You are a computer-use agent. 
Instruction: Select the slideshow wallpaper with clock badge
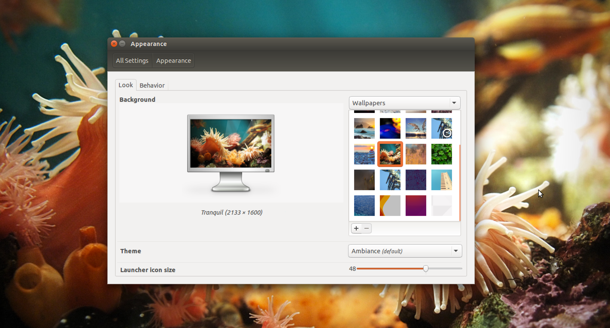pos(441,128)
